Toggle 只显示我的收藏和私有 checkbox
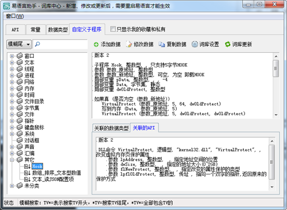The width and height of the screenshot is (287, 210). click(x=113, y=29)
